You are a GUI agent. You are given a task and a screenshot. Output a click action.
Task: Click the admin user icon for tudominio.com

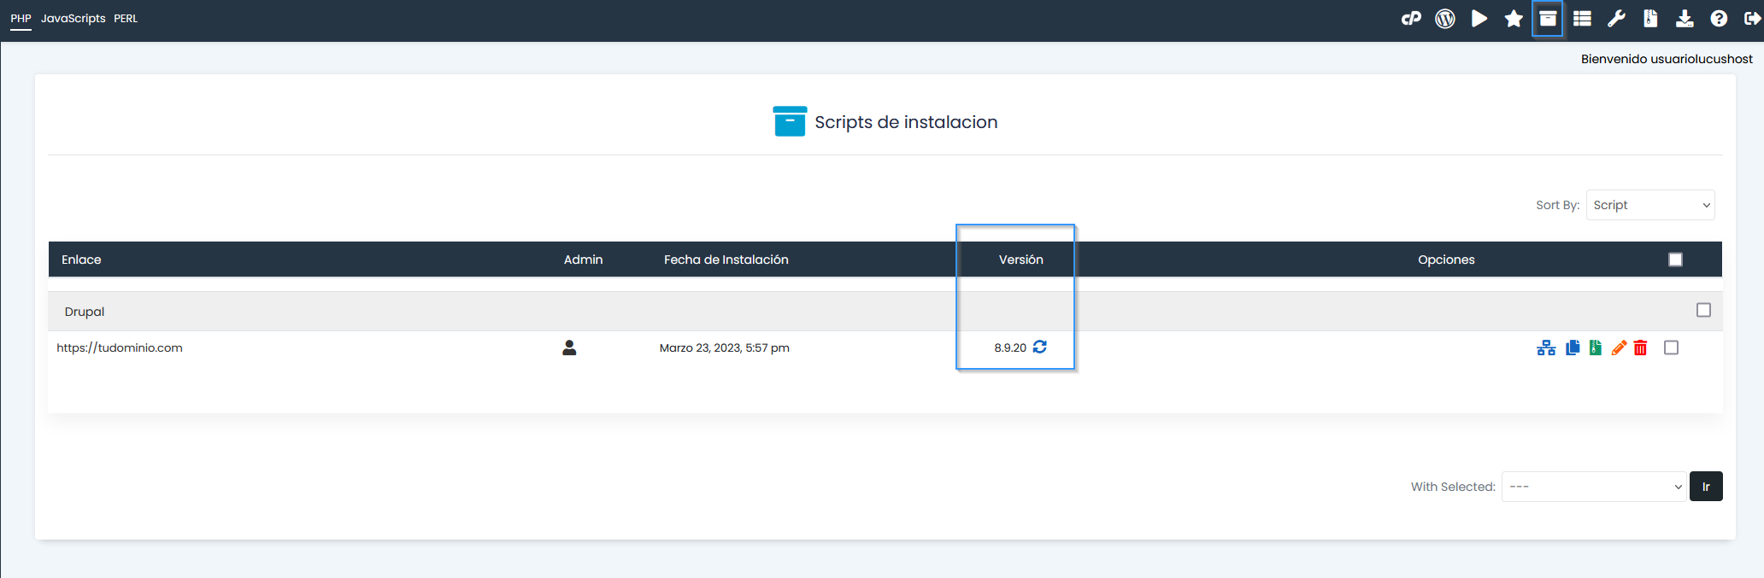pos(569,347)
